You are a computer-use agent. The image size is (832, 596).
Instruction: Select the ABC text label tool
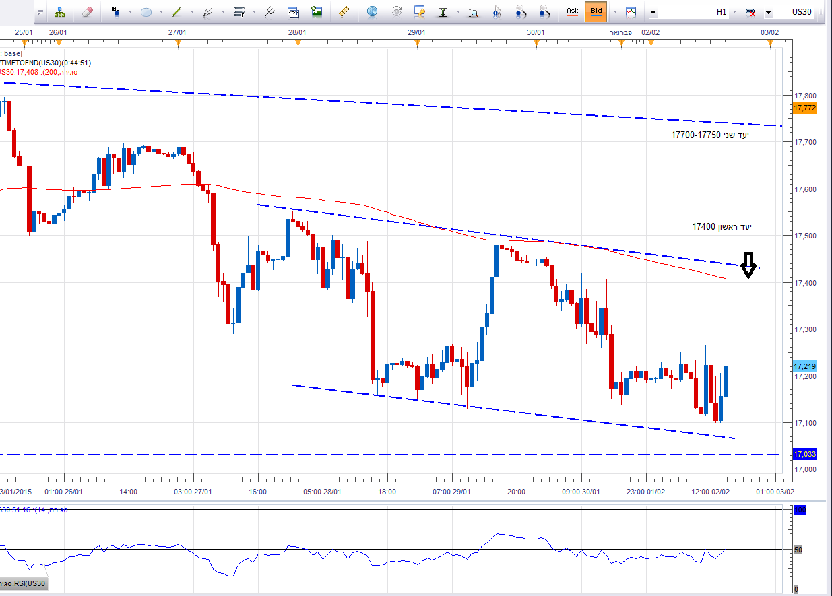[115, 12]
